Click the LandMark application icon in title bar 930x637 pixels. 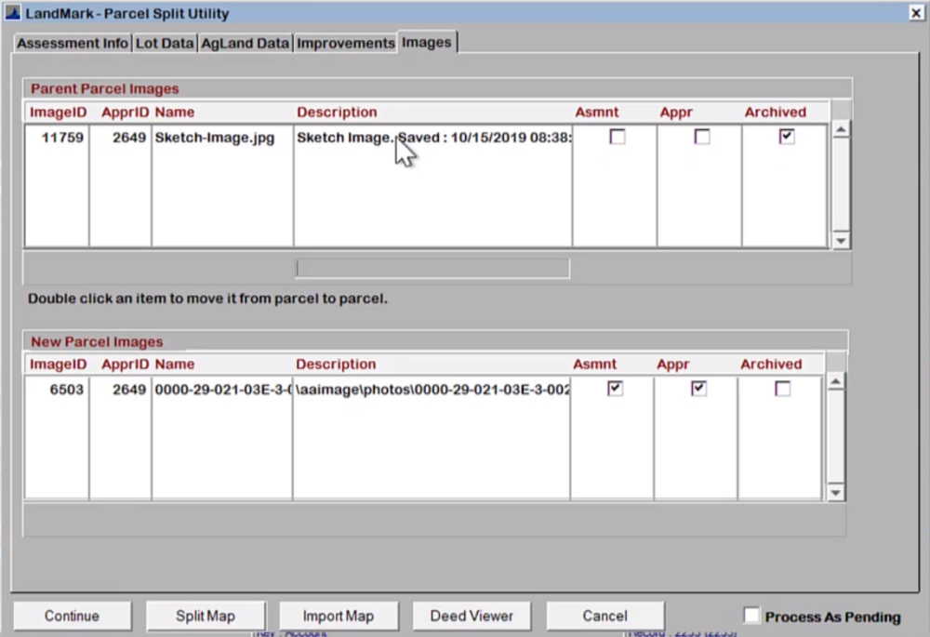click(x=13, y=12)
